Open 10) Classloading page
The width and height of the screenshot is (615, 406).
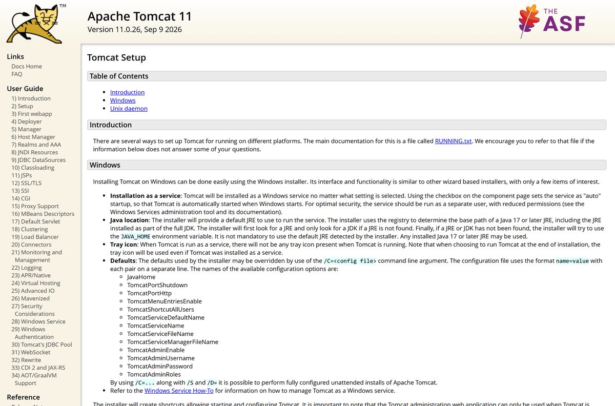[33, 168]
